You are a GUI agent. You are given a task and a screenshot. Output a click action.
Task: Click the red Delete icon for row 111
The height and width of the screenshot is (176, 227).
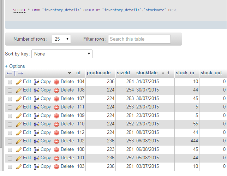[56, 107]
